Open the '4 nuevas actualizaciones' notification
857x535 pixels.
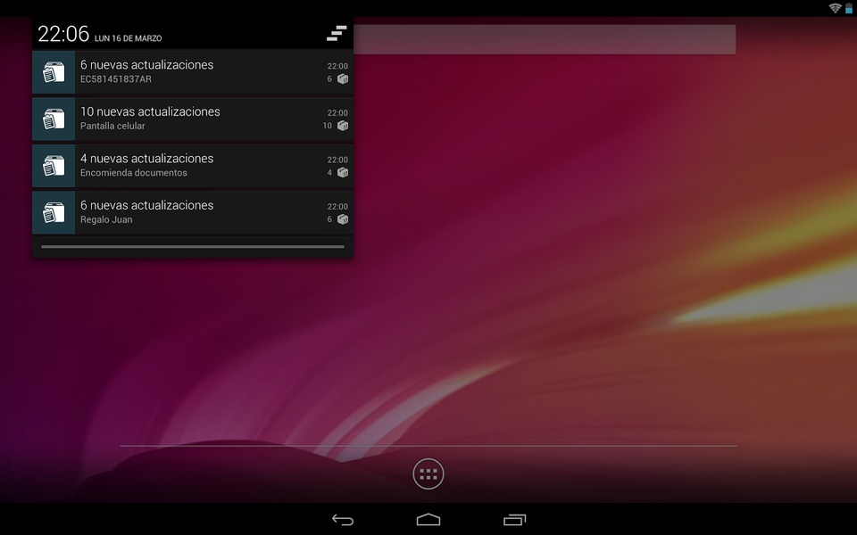click(x=193, y=166)
